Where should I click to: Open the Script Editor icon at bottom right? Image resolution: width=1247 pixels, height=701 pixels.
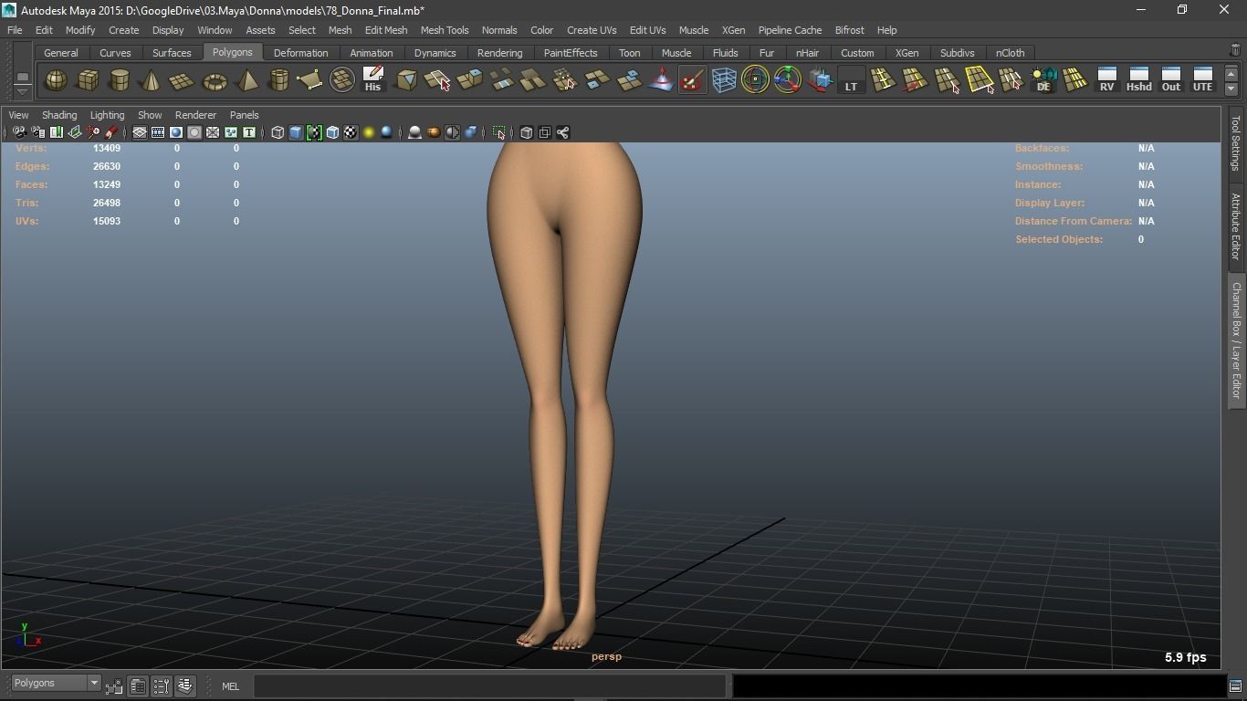tap(1235, 685)
